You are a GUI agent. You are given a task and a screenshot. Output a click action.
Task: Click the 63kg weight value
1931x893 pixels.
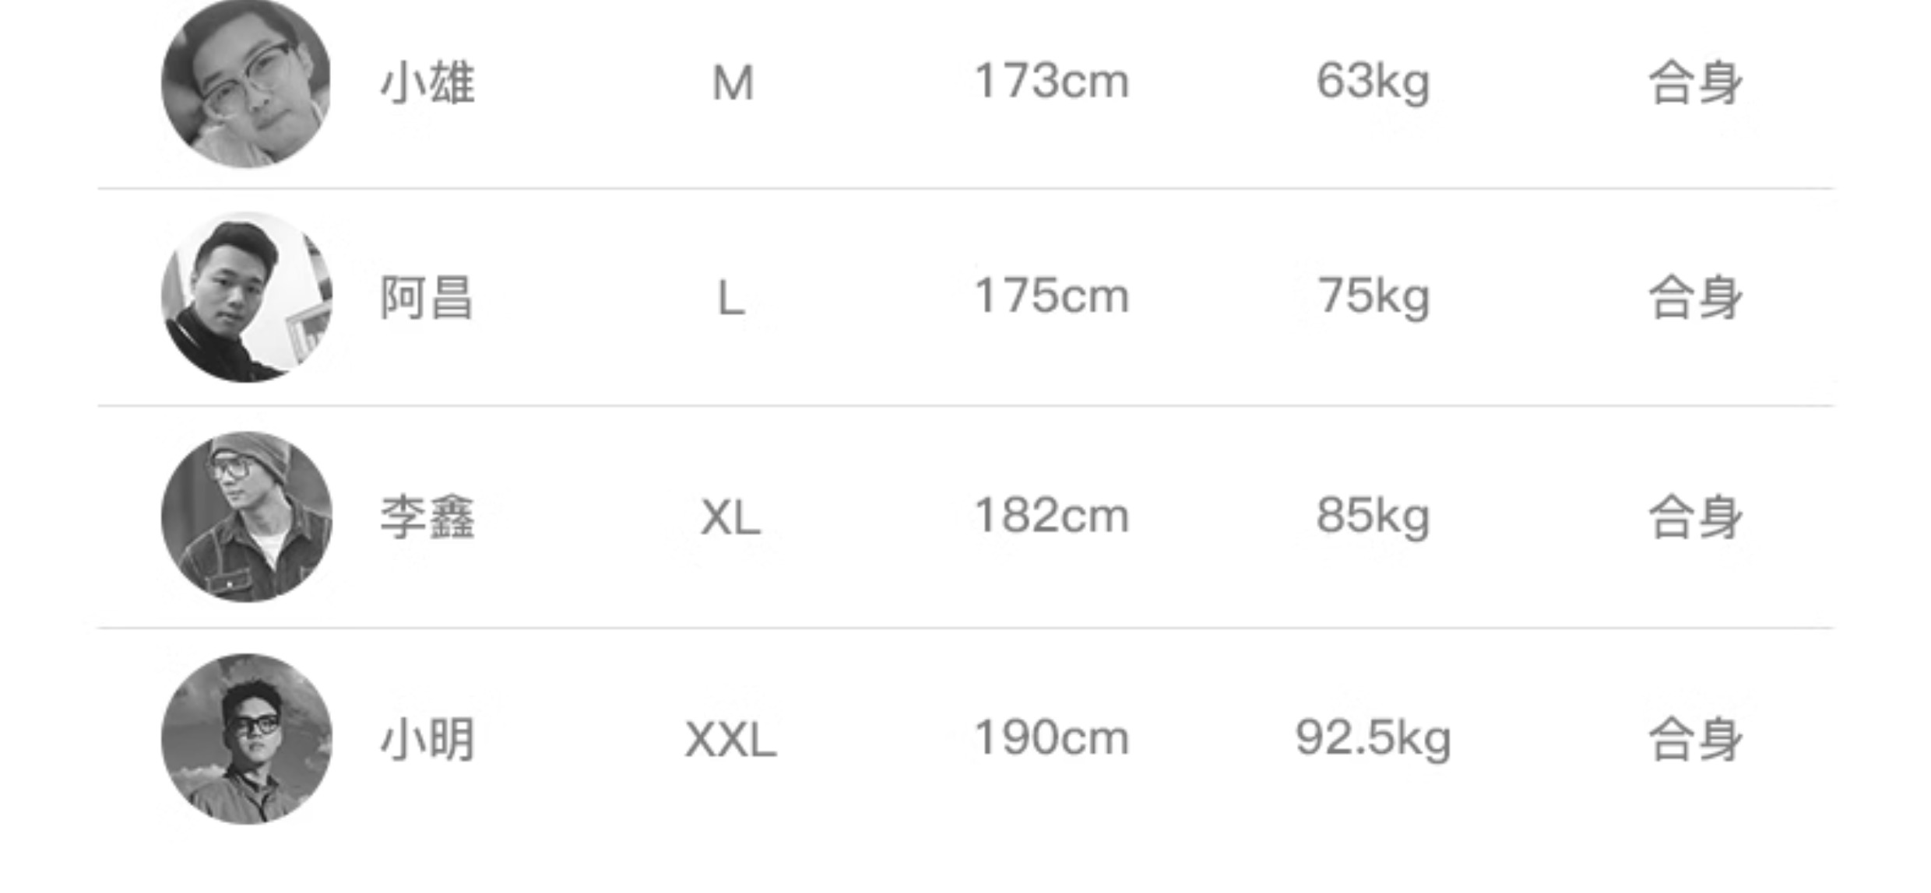[x=1373, y=82]
